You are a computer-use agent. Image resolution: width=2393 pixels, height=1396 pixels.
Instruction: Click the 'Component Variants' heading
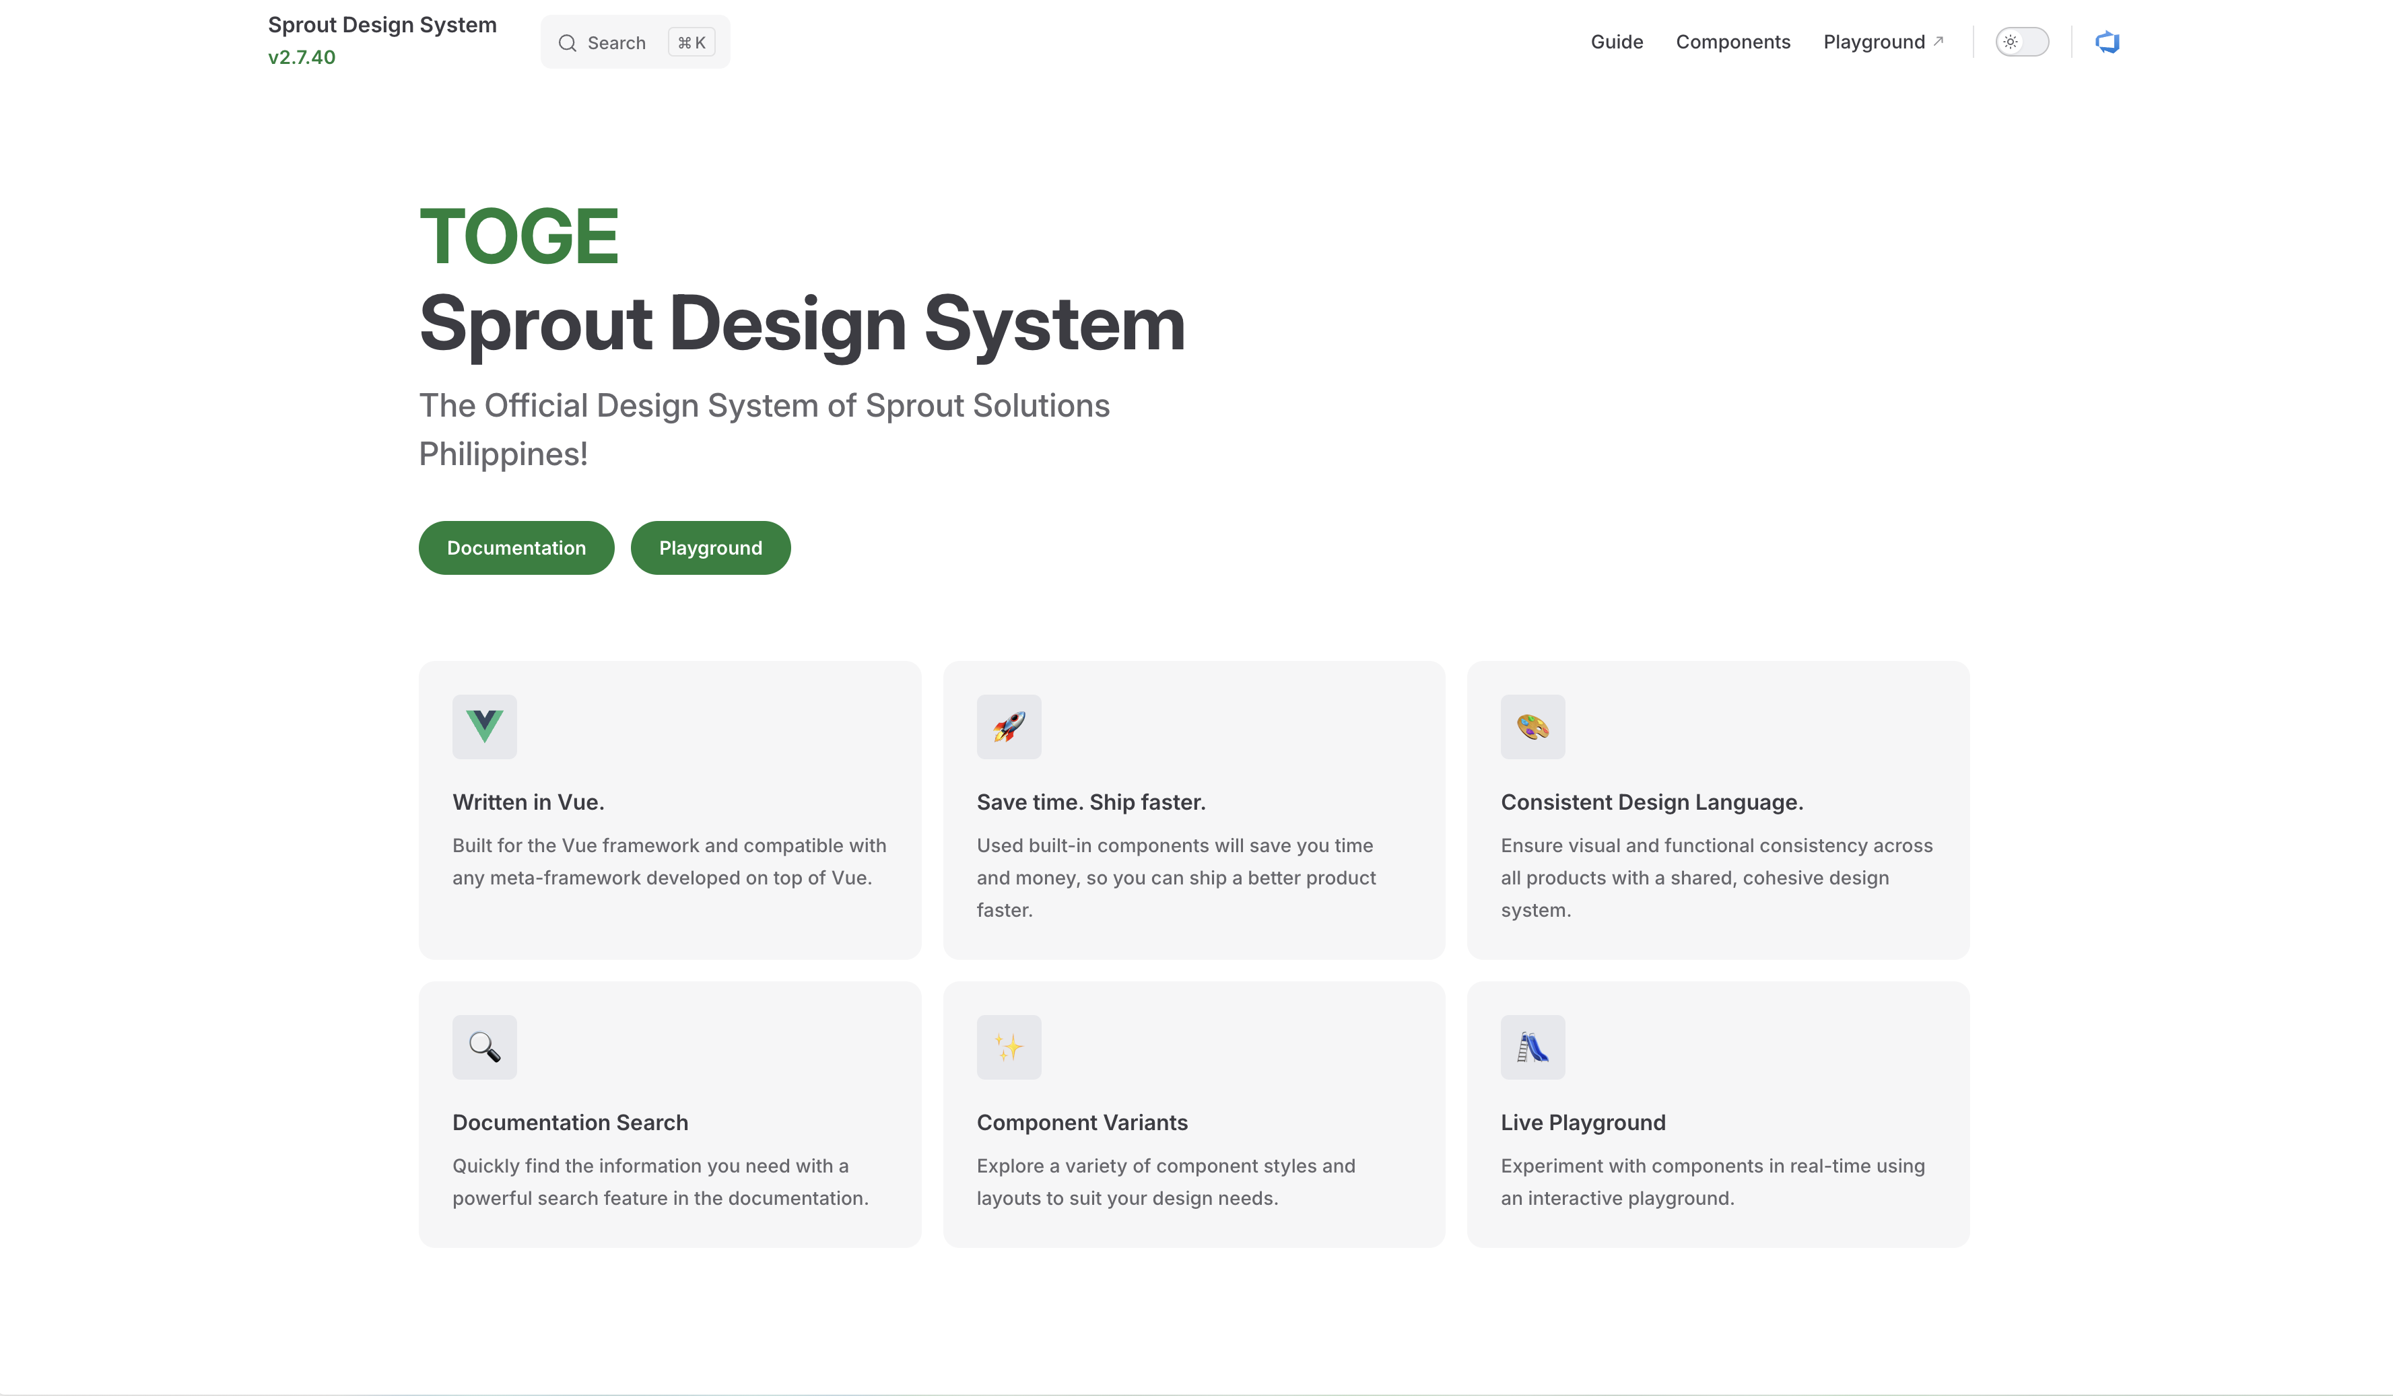tap(1081, 1123)
